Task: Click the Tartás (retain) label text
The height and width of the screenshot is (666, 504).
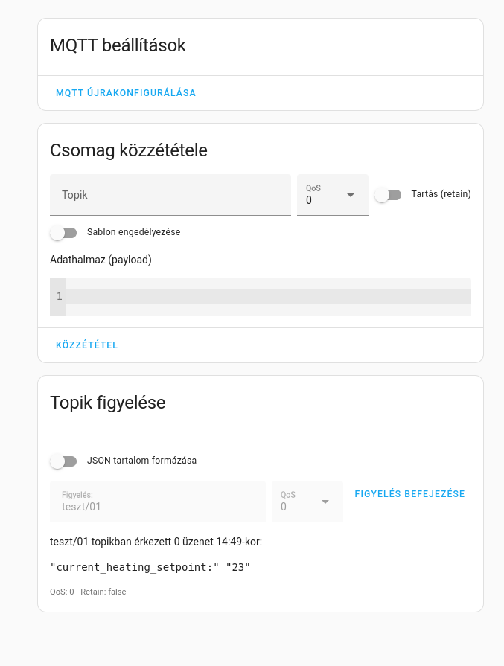Action: (441, 194)
